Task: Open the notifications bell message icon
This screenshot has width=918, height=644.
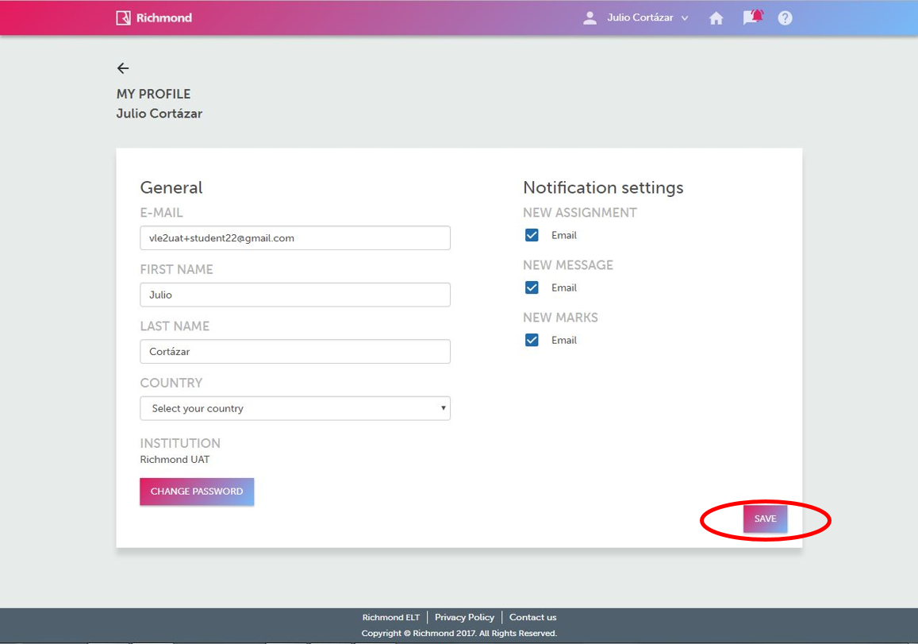Action: click(x=752, y=17)
